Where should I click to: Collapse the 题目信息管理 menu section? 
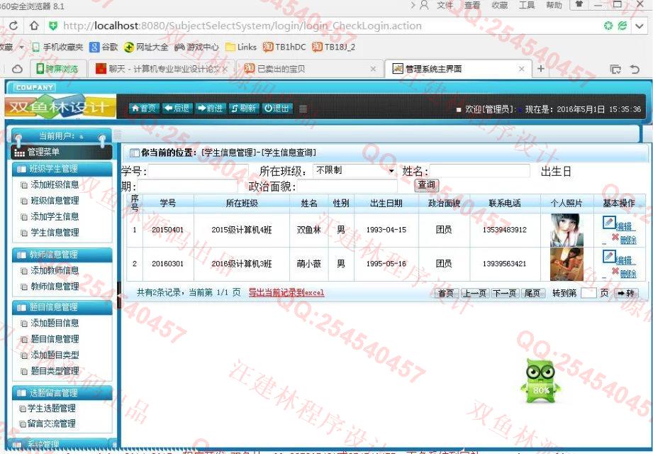[x=62, y=307]
